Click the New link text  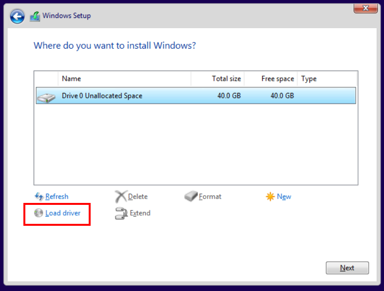(284, 197)
